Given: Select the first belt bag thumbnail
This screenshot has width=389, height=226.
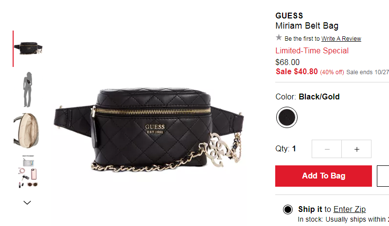Looking at the screenshot, I should [28, 48].
